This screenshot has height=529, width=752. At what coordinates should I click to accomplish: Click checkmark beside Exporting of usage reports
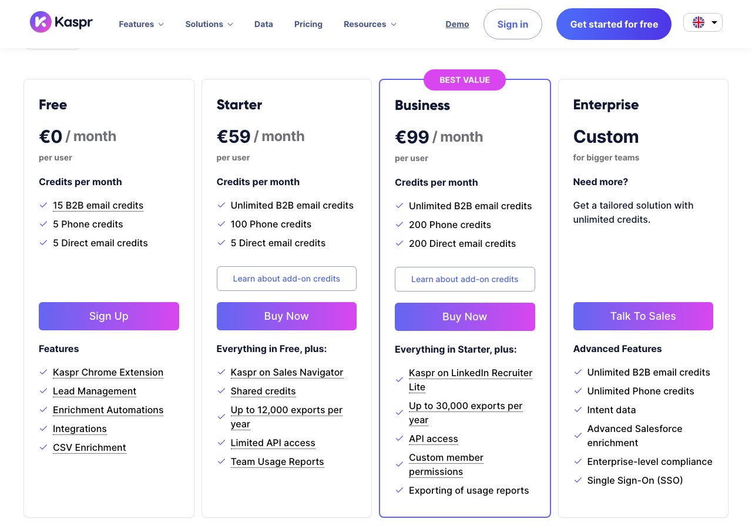coord(399,490)
